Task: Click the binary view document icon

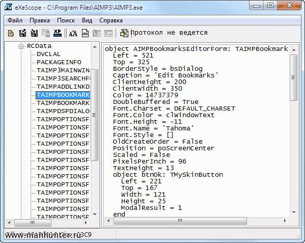Action: point(85,33)
